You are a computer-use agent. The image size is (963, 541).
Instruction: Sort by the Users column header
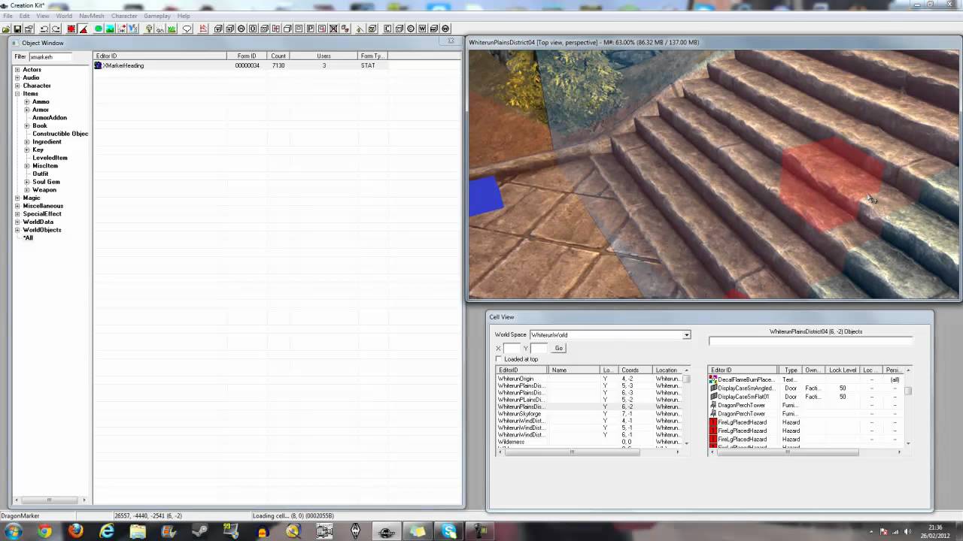[x=324, y=56]
